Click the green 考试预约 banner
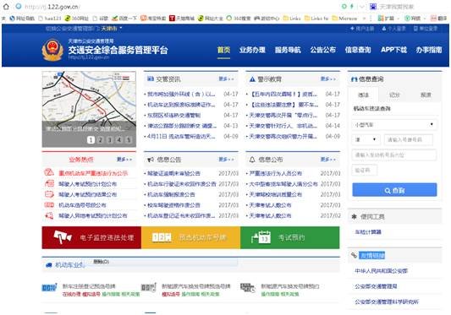451x315 pixels. [x=290, y=237]
